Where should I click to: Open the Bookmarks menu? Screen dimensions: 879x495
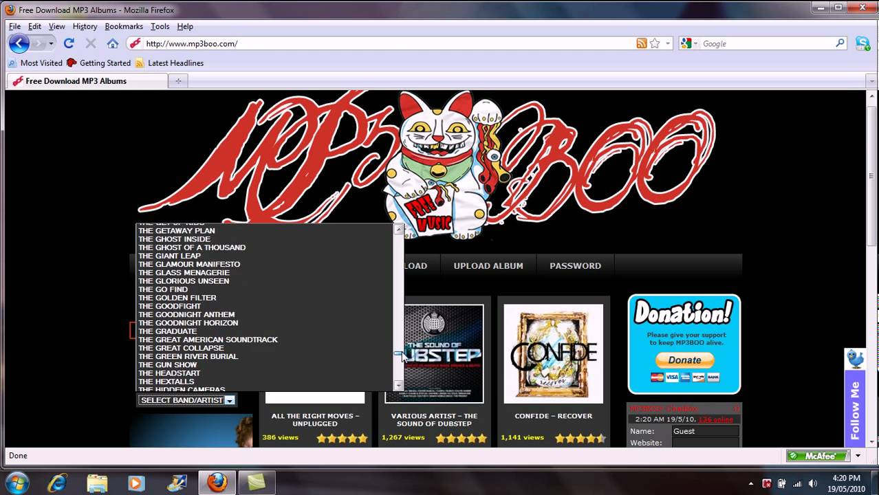point(124,26)
